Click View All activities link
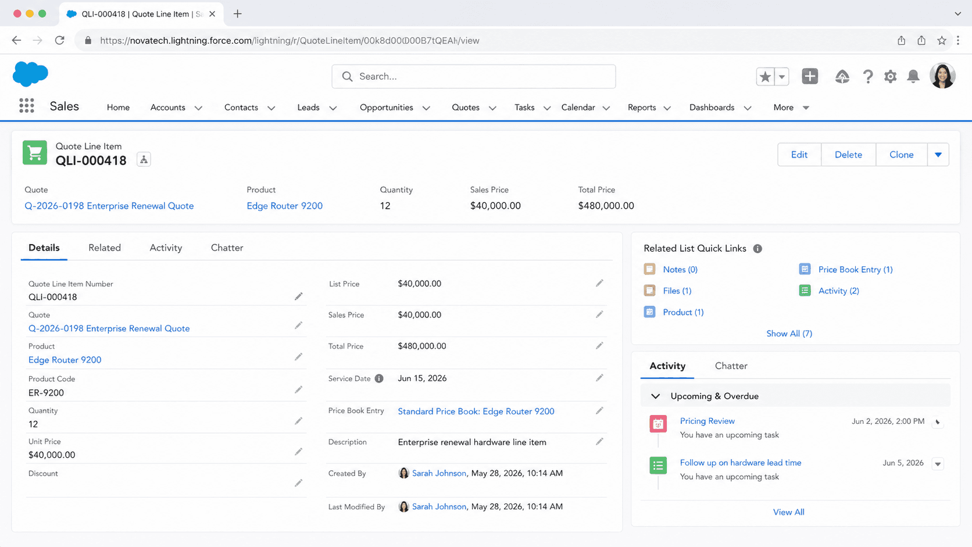Screen dimensions: 972x547 click(788, 512)
